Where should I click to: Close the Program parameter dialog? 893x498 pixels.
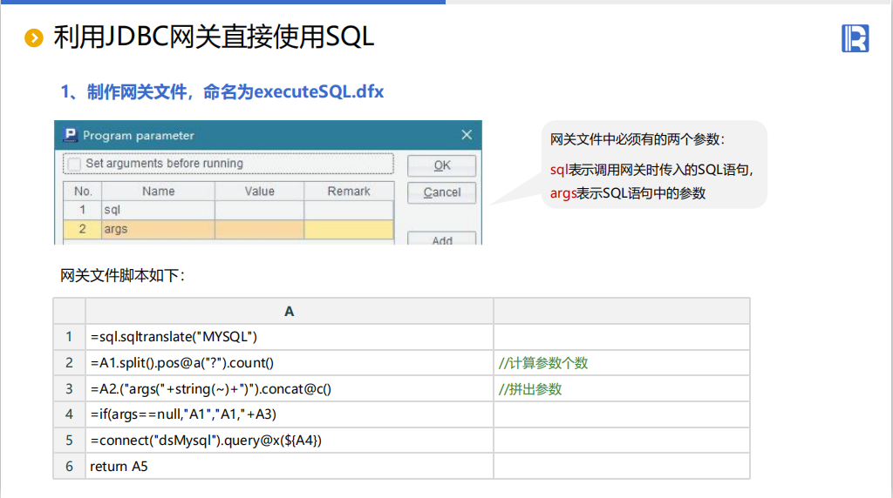(467, 135)
